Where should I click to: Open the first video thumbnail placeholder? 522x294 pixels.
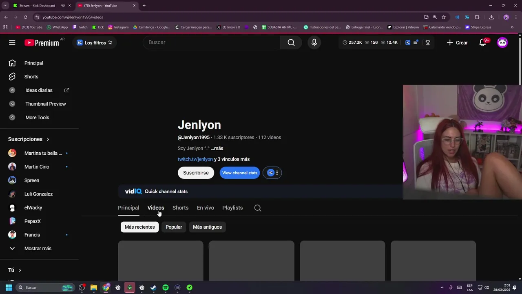[x=161, y=261]
